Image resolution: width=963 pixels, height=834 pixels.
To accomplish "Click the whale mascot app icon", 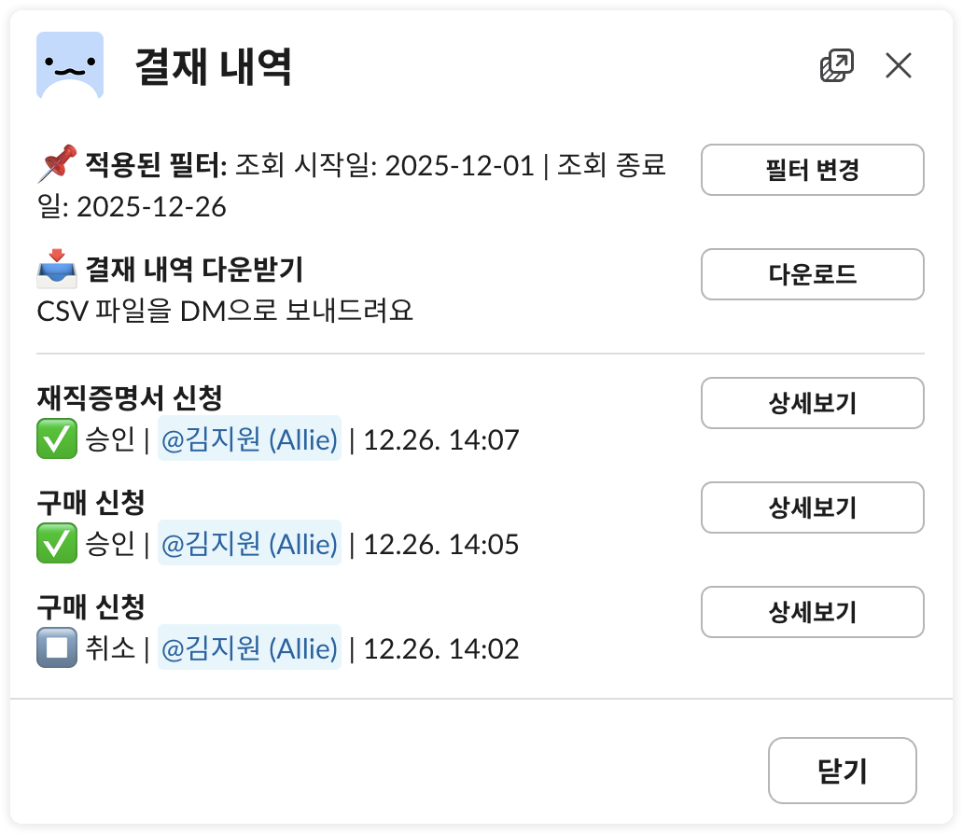I will pos(68,65).
